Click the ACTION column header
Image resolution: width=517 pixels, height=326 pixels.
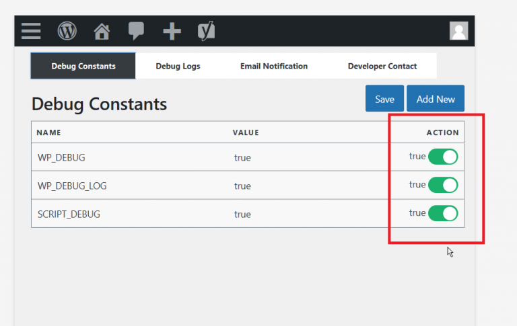coord(442,132)
